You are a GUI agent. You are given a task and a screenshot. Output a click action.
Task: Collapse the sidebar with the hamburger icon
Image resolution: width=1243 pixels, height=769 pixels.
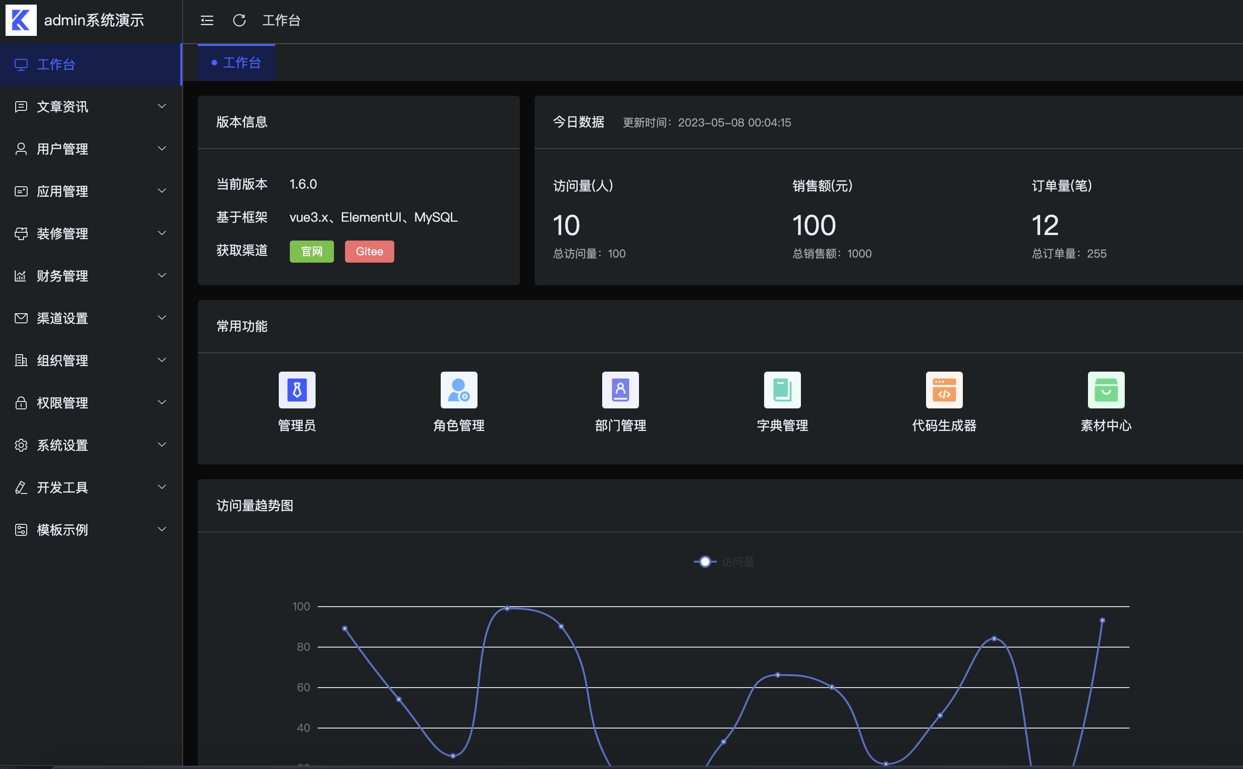pos(207,20)
